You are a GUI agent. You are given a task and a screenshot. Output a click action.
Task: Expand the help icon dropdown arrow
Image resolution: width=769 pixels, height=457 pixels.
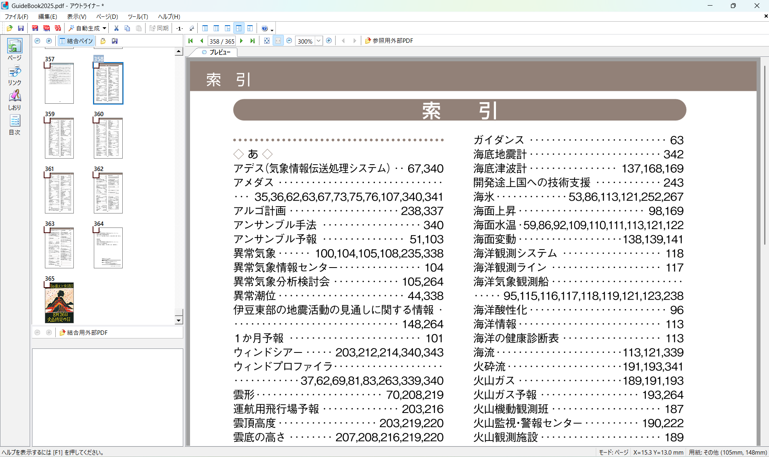tap(272, 30)
